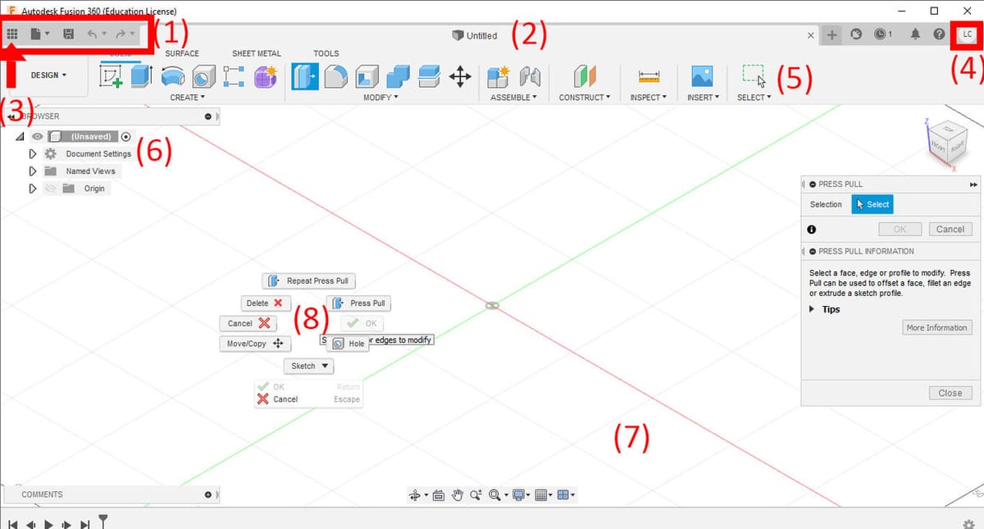Open the CONSTRUCT dropdown menu
Viewport: 984px width, 529px height.
click(x=585, y=98)
